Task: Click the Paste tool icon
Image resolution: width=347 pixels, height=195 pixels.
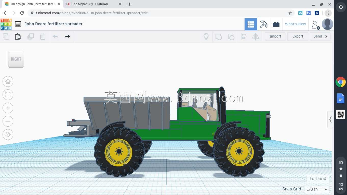Action: click(18, 36)
